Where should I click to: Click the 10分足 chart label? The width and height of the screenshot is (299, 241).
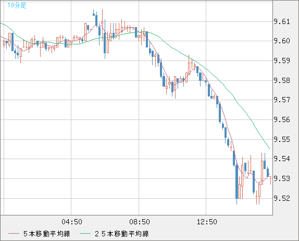click(x=17, y=5)
